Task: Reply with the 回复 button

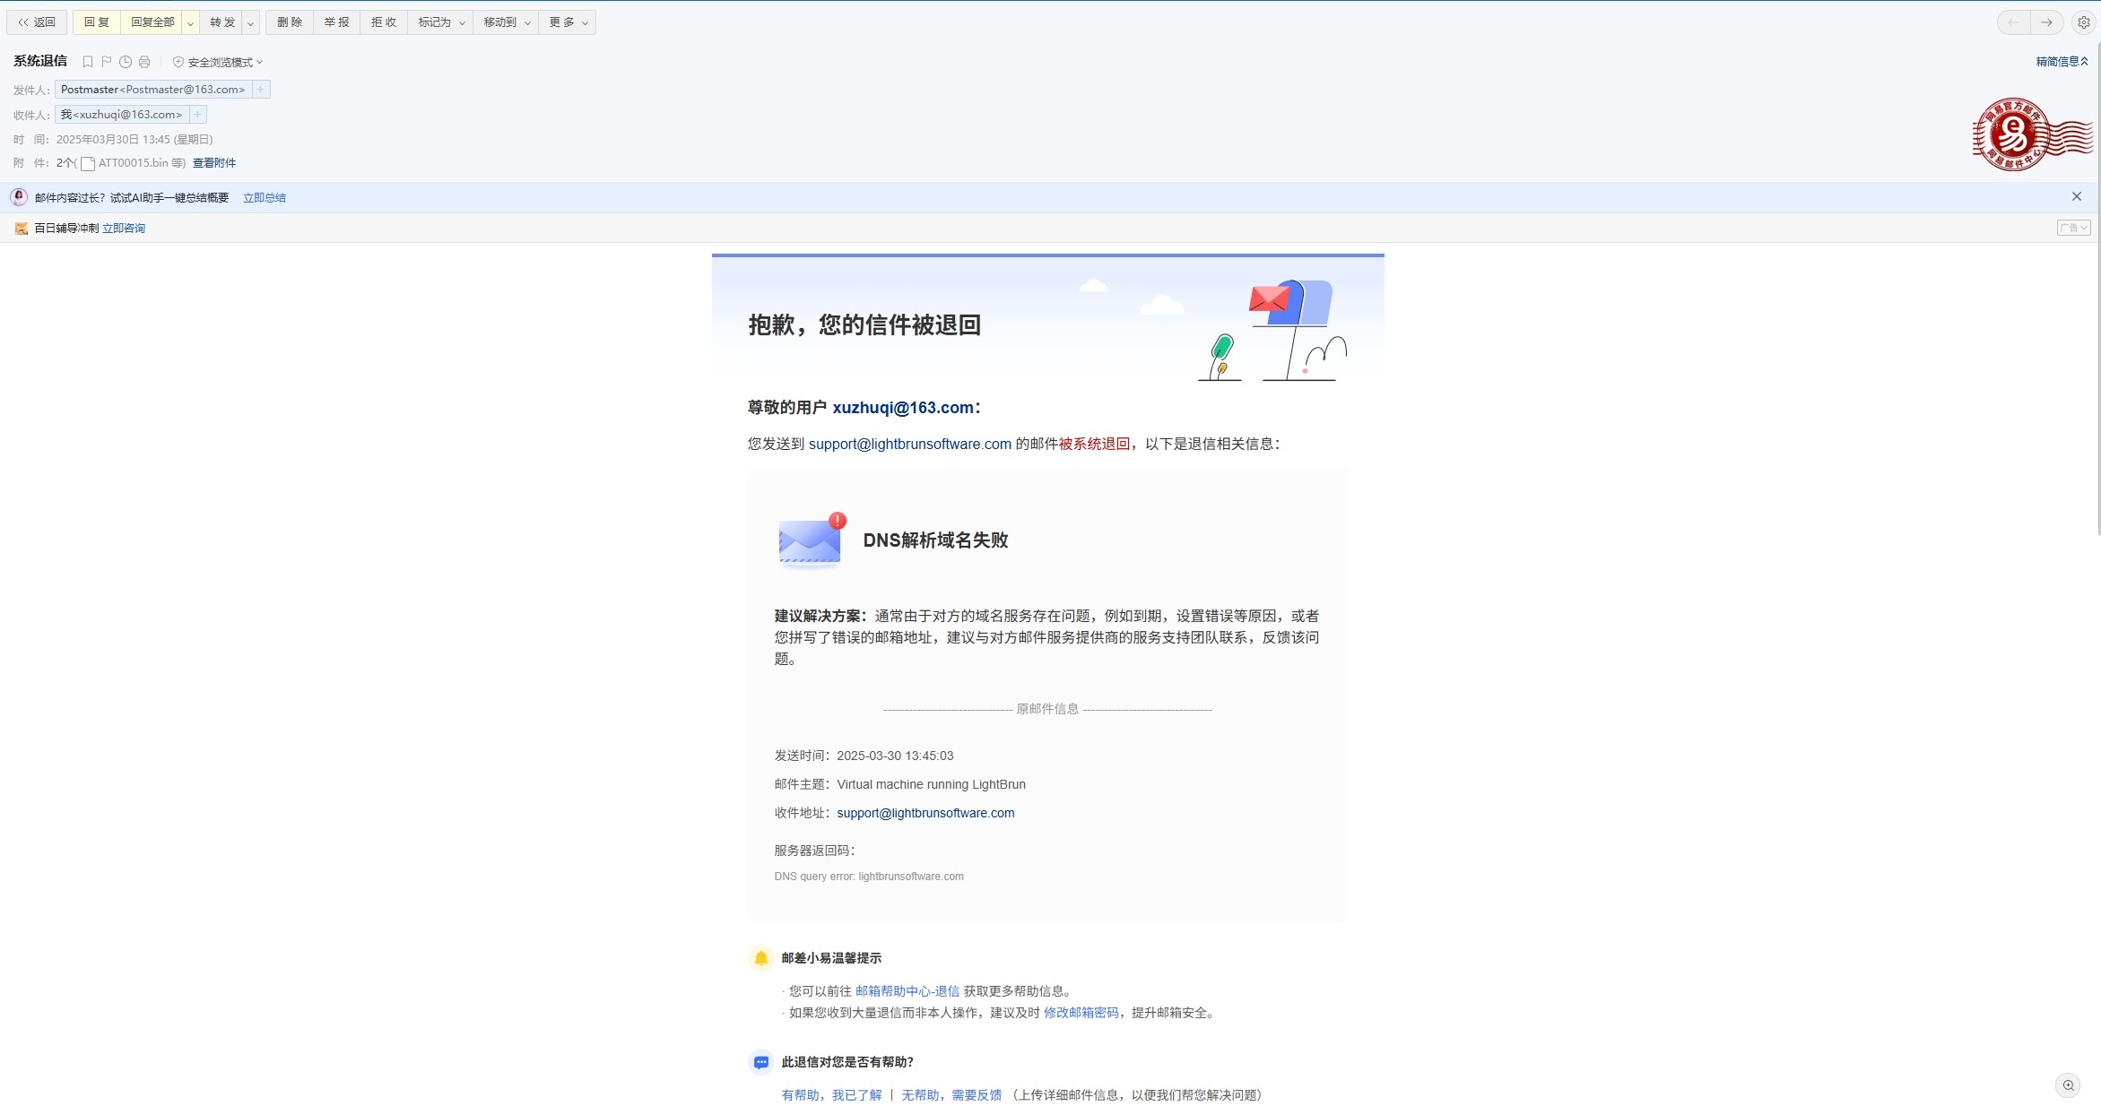Action: [x=97, y=22]
